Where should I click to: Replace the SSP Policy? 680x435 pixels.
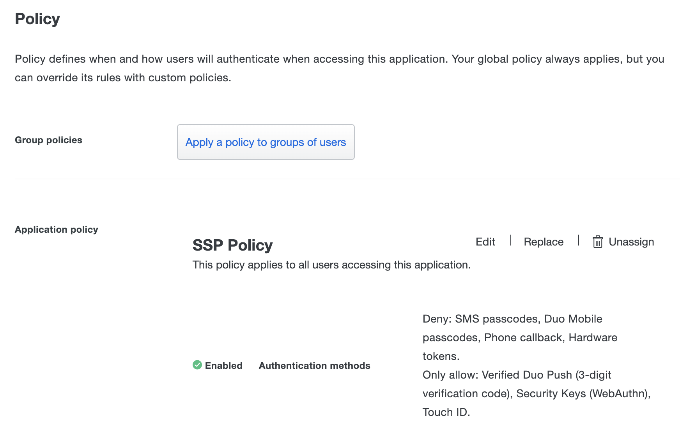pos(543,242)
